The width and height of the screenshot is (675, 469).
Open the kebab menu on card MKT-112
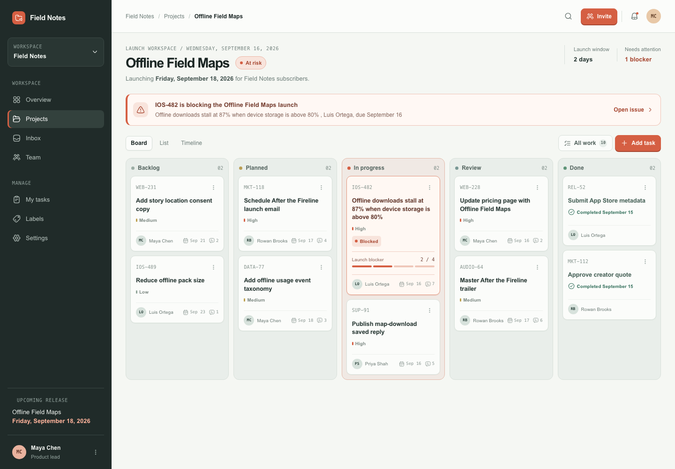tap(645, 262)
